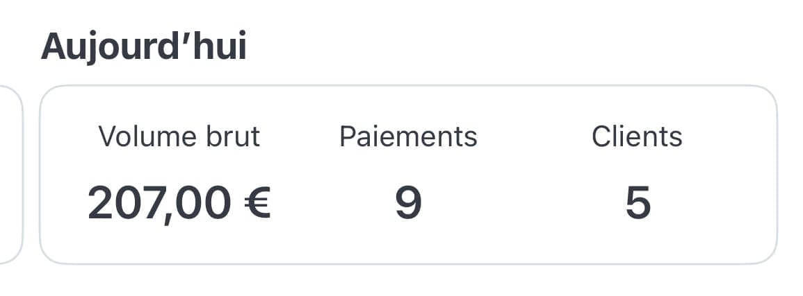Open the Volume brut metric label
The image size is (803, 296).
click(179, 137)
